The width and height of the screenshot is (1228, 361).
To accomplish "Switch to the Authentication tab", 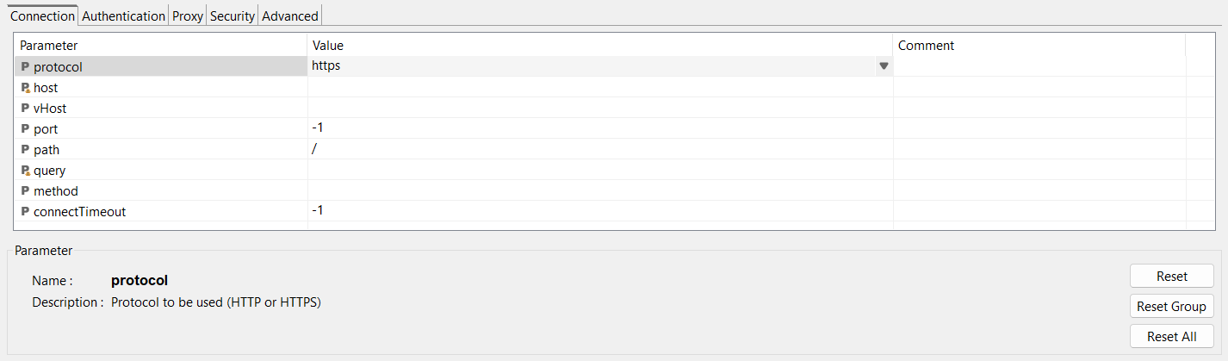I will click(x=123, y=16).
